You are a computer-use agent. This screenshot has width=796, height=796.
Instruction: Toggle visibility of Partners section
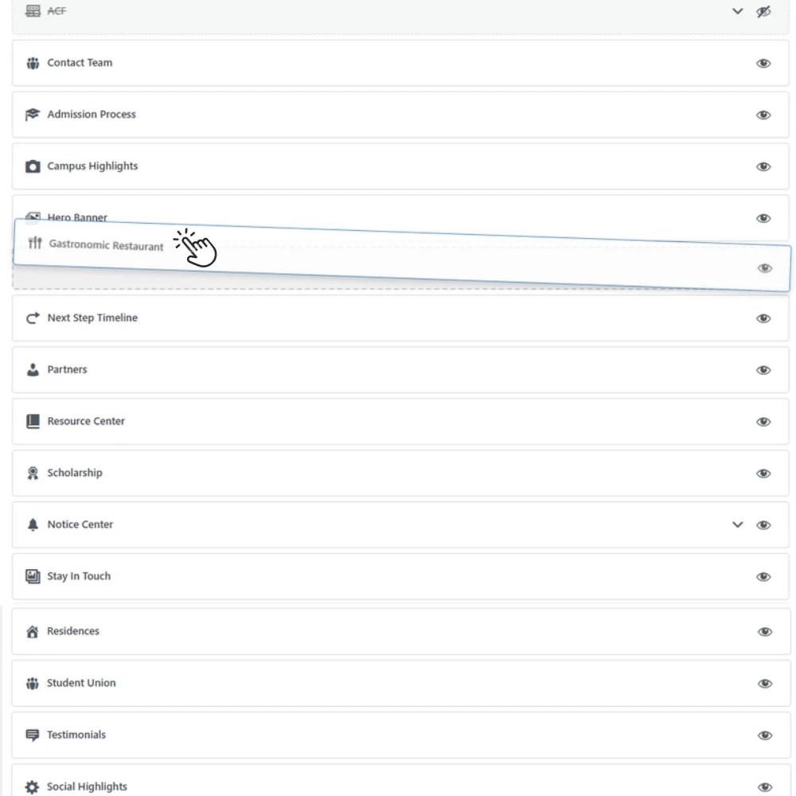point(763,370)
